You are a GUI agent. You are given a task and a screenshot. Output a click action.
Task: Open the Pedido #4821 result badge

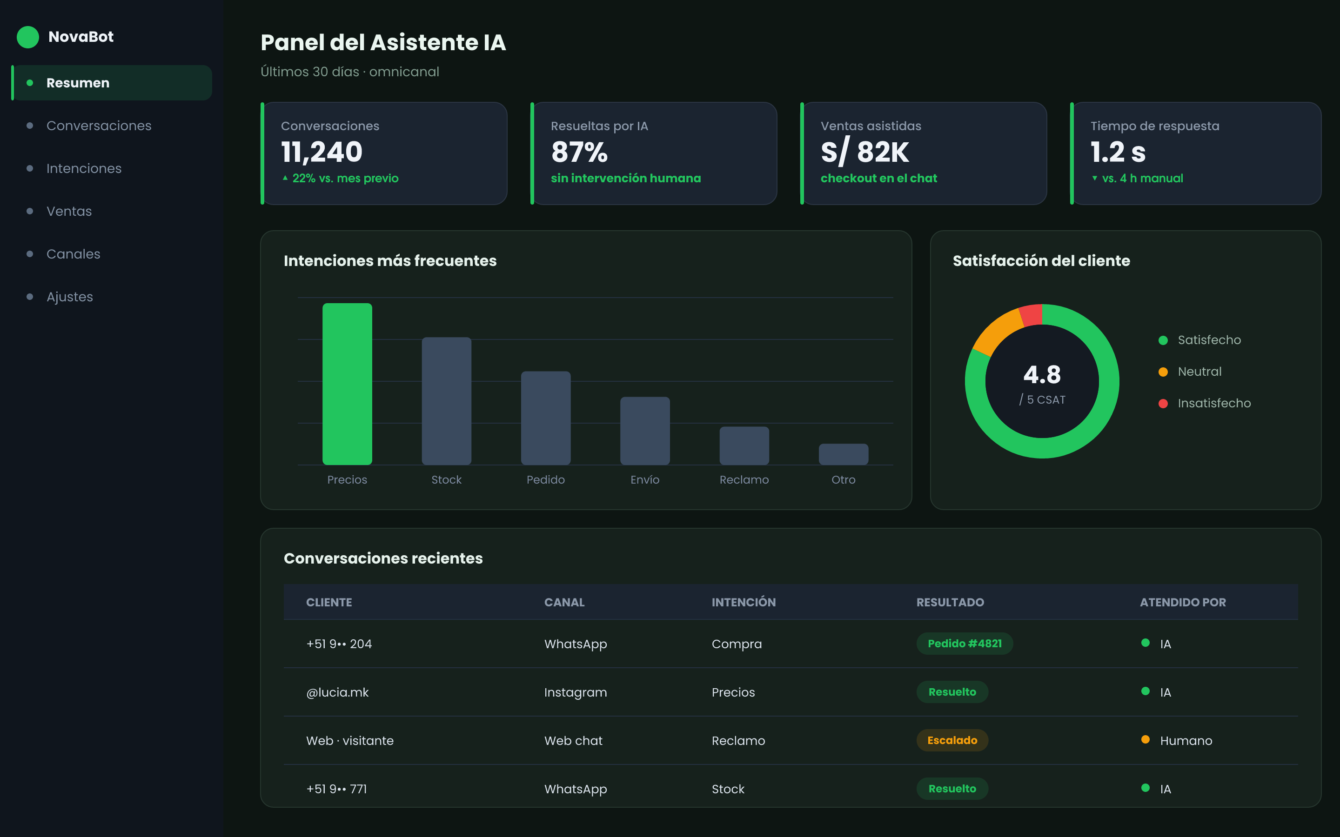[x=965, y=644]
